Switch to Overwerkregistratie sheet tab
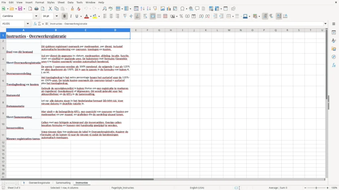The width and height of the screenshot is (339, 190). pos(39,183)
